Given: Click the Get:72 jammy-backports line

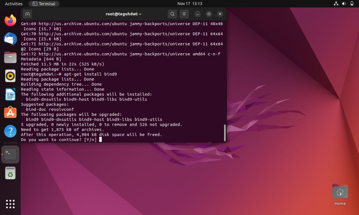Looking at the screenshot, I should [121, 54].
